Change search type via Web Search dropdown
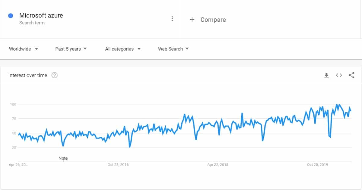Viewport: 362px width, 190px height. pos(173,49)
